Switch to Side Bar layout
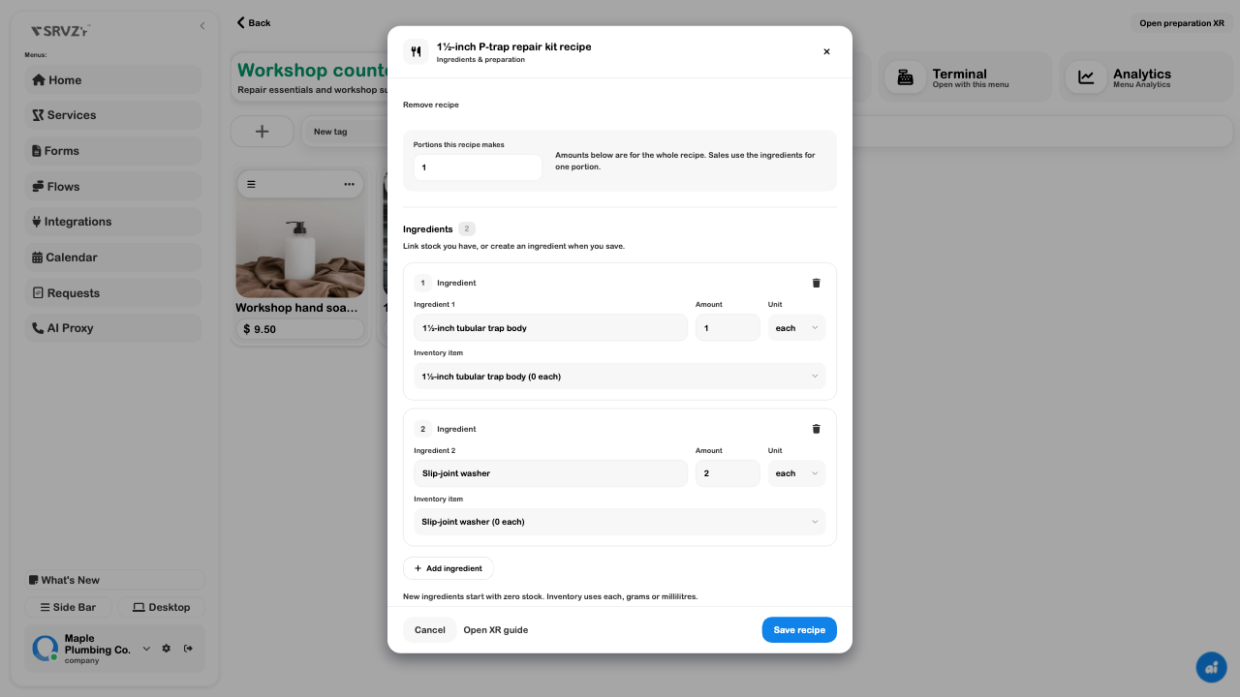 click(x=68, y=608)
